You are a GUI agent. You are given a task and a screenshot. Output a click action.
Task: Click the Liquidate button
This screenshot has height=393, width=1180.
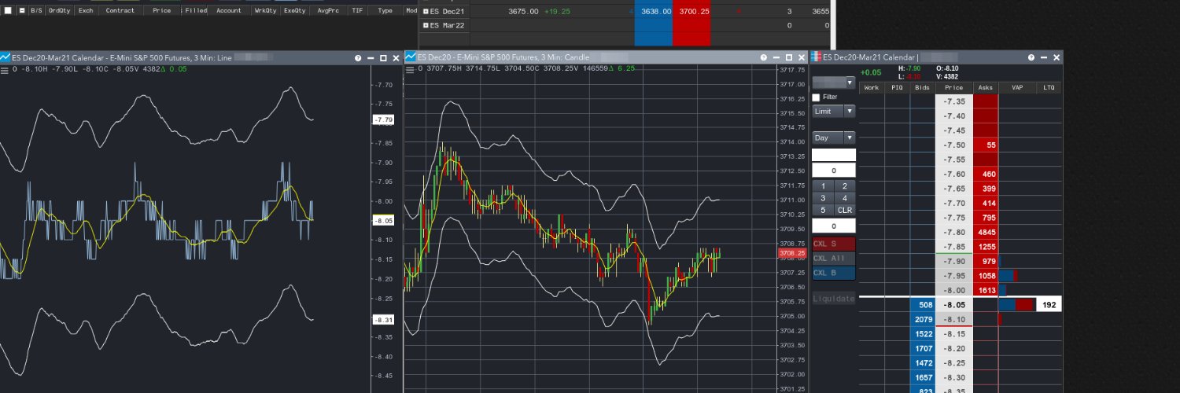(834, 299)
